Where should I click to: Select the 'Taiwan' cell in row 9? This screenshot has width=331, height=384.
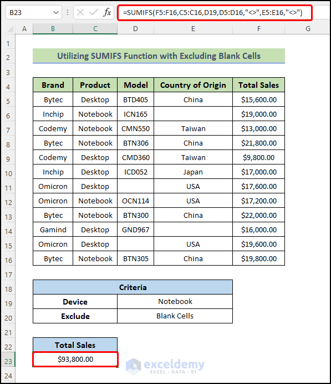pos(193,157)
